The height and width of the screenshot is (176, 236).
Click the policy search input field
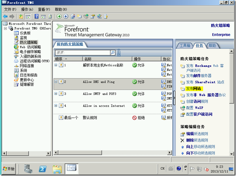83,53
